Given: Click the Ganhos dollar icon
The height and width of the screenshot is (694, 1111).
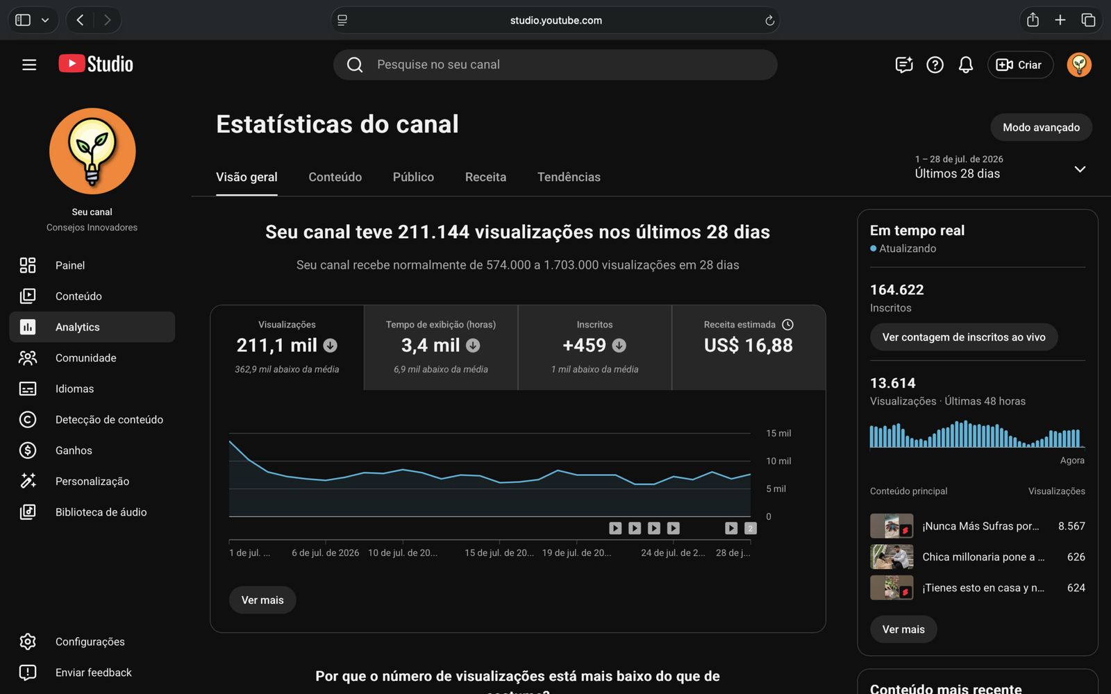Looking at the screenshot, I should tap(28, 450).
